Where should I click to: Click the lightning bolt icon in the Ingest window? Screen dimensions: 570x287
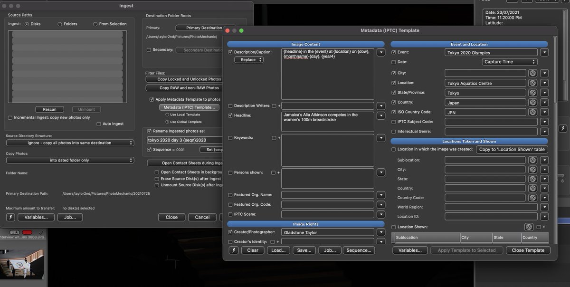(x=10, y=217)
